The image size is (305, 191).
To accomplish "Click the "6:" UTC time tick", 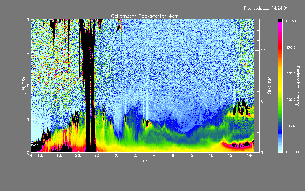I will pos(173,155).
